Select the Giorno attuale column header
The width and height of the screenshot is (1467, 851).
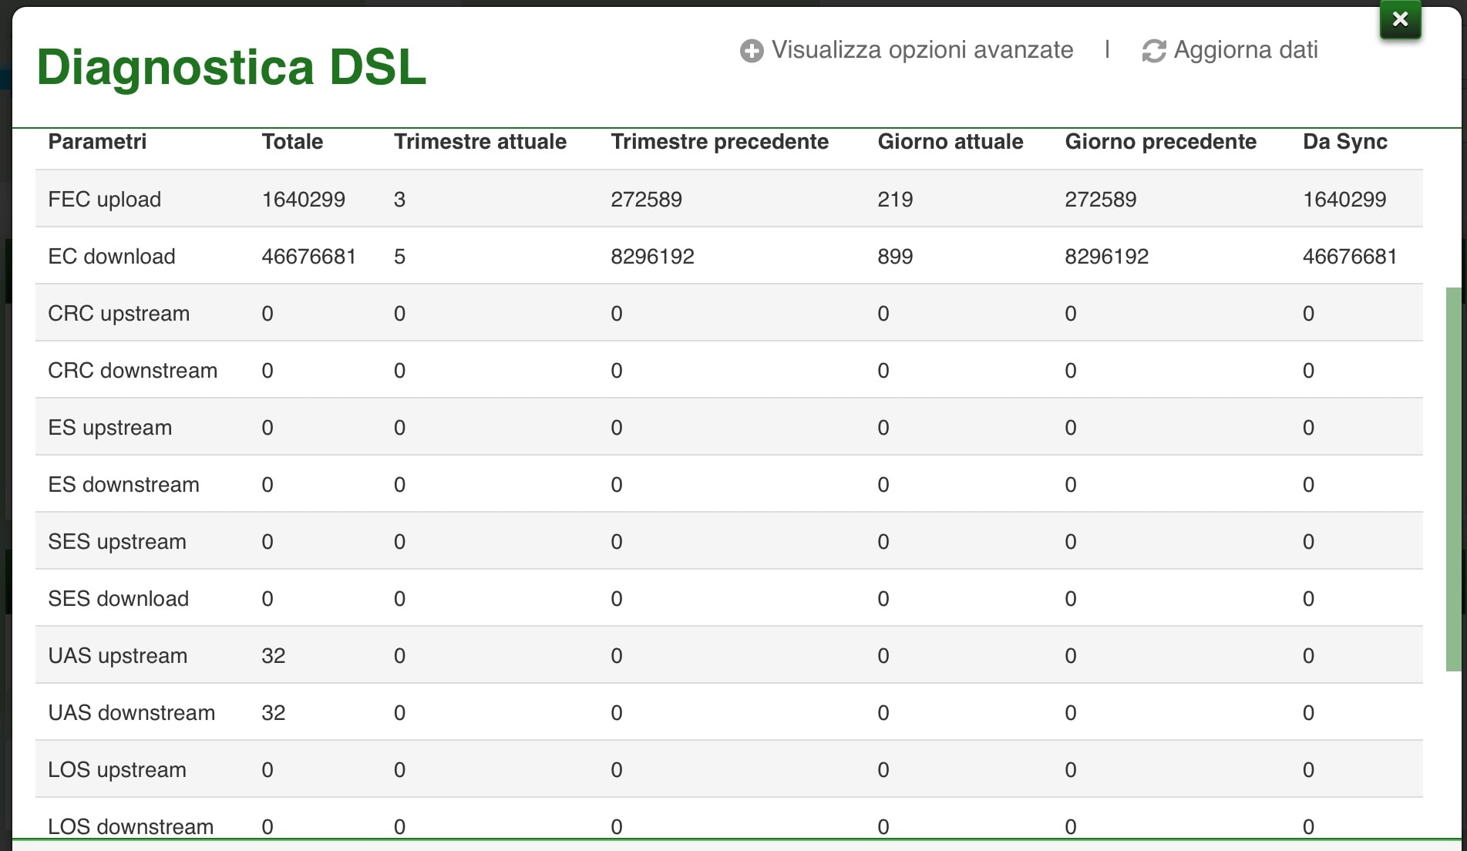click(950, 142)
